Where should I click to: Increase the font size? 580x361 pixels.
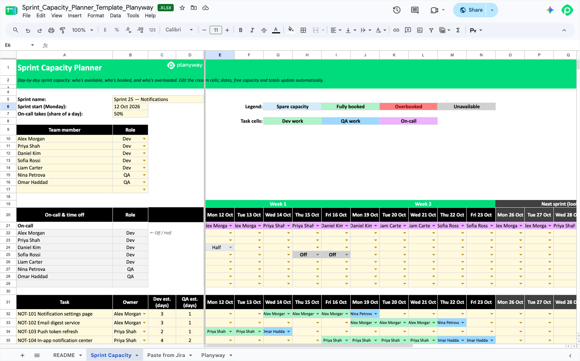pyautogui.click(x=227, y=30)
